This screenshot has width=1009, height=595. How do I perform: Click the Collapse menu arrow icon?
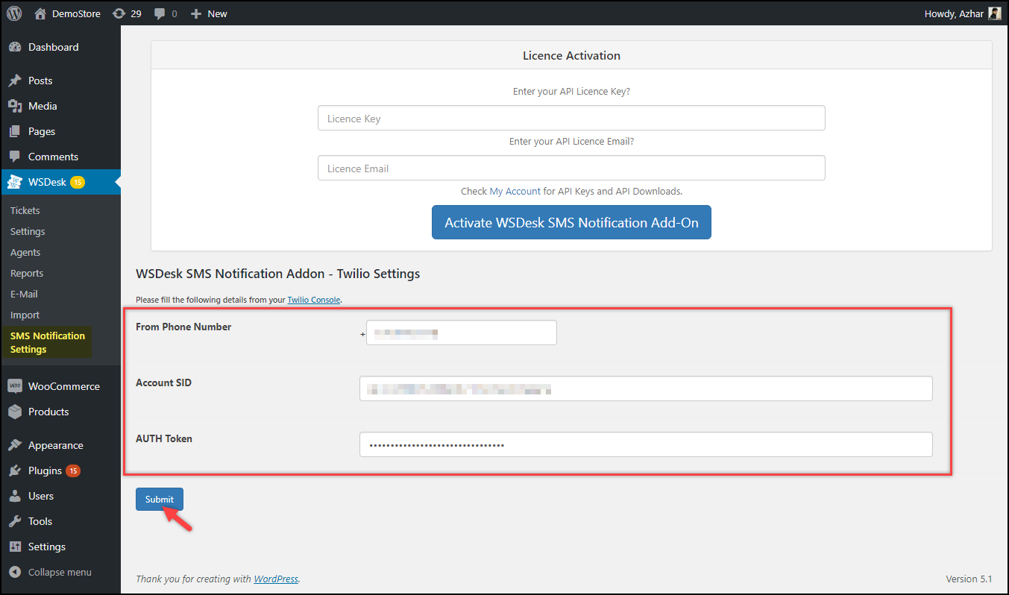(15, 572)
